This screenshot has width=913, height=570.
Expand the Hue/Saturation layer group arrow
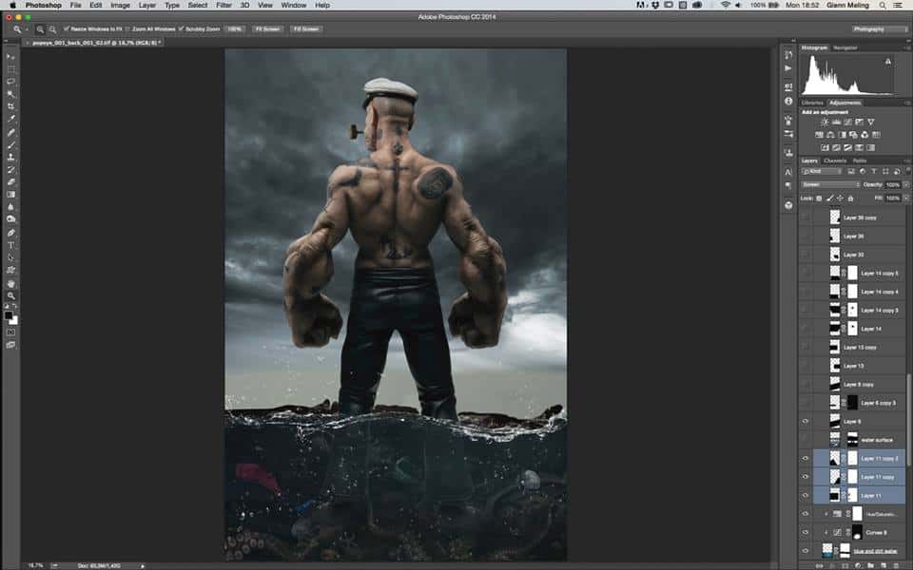826,513
